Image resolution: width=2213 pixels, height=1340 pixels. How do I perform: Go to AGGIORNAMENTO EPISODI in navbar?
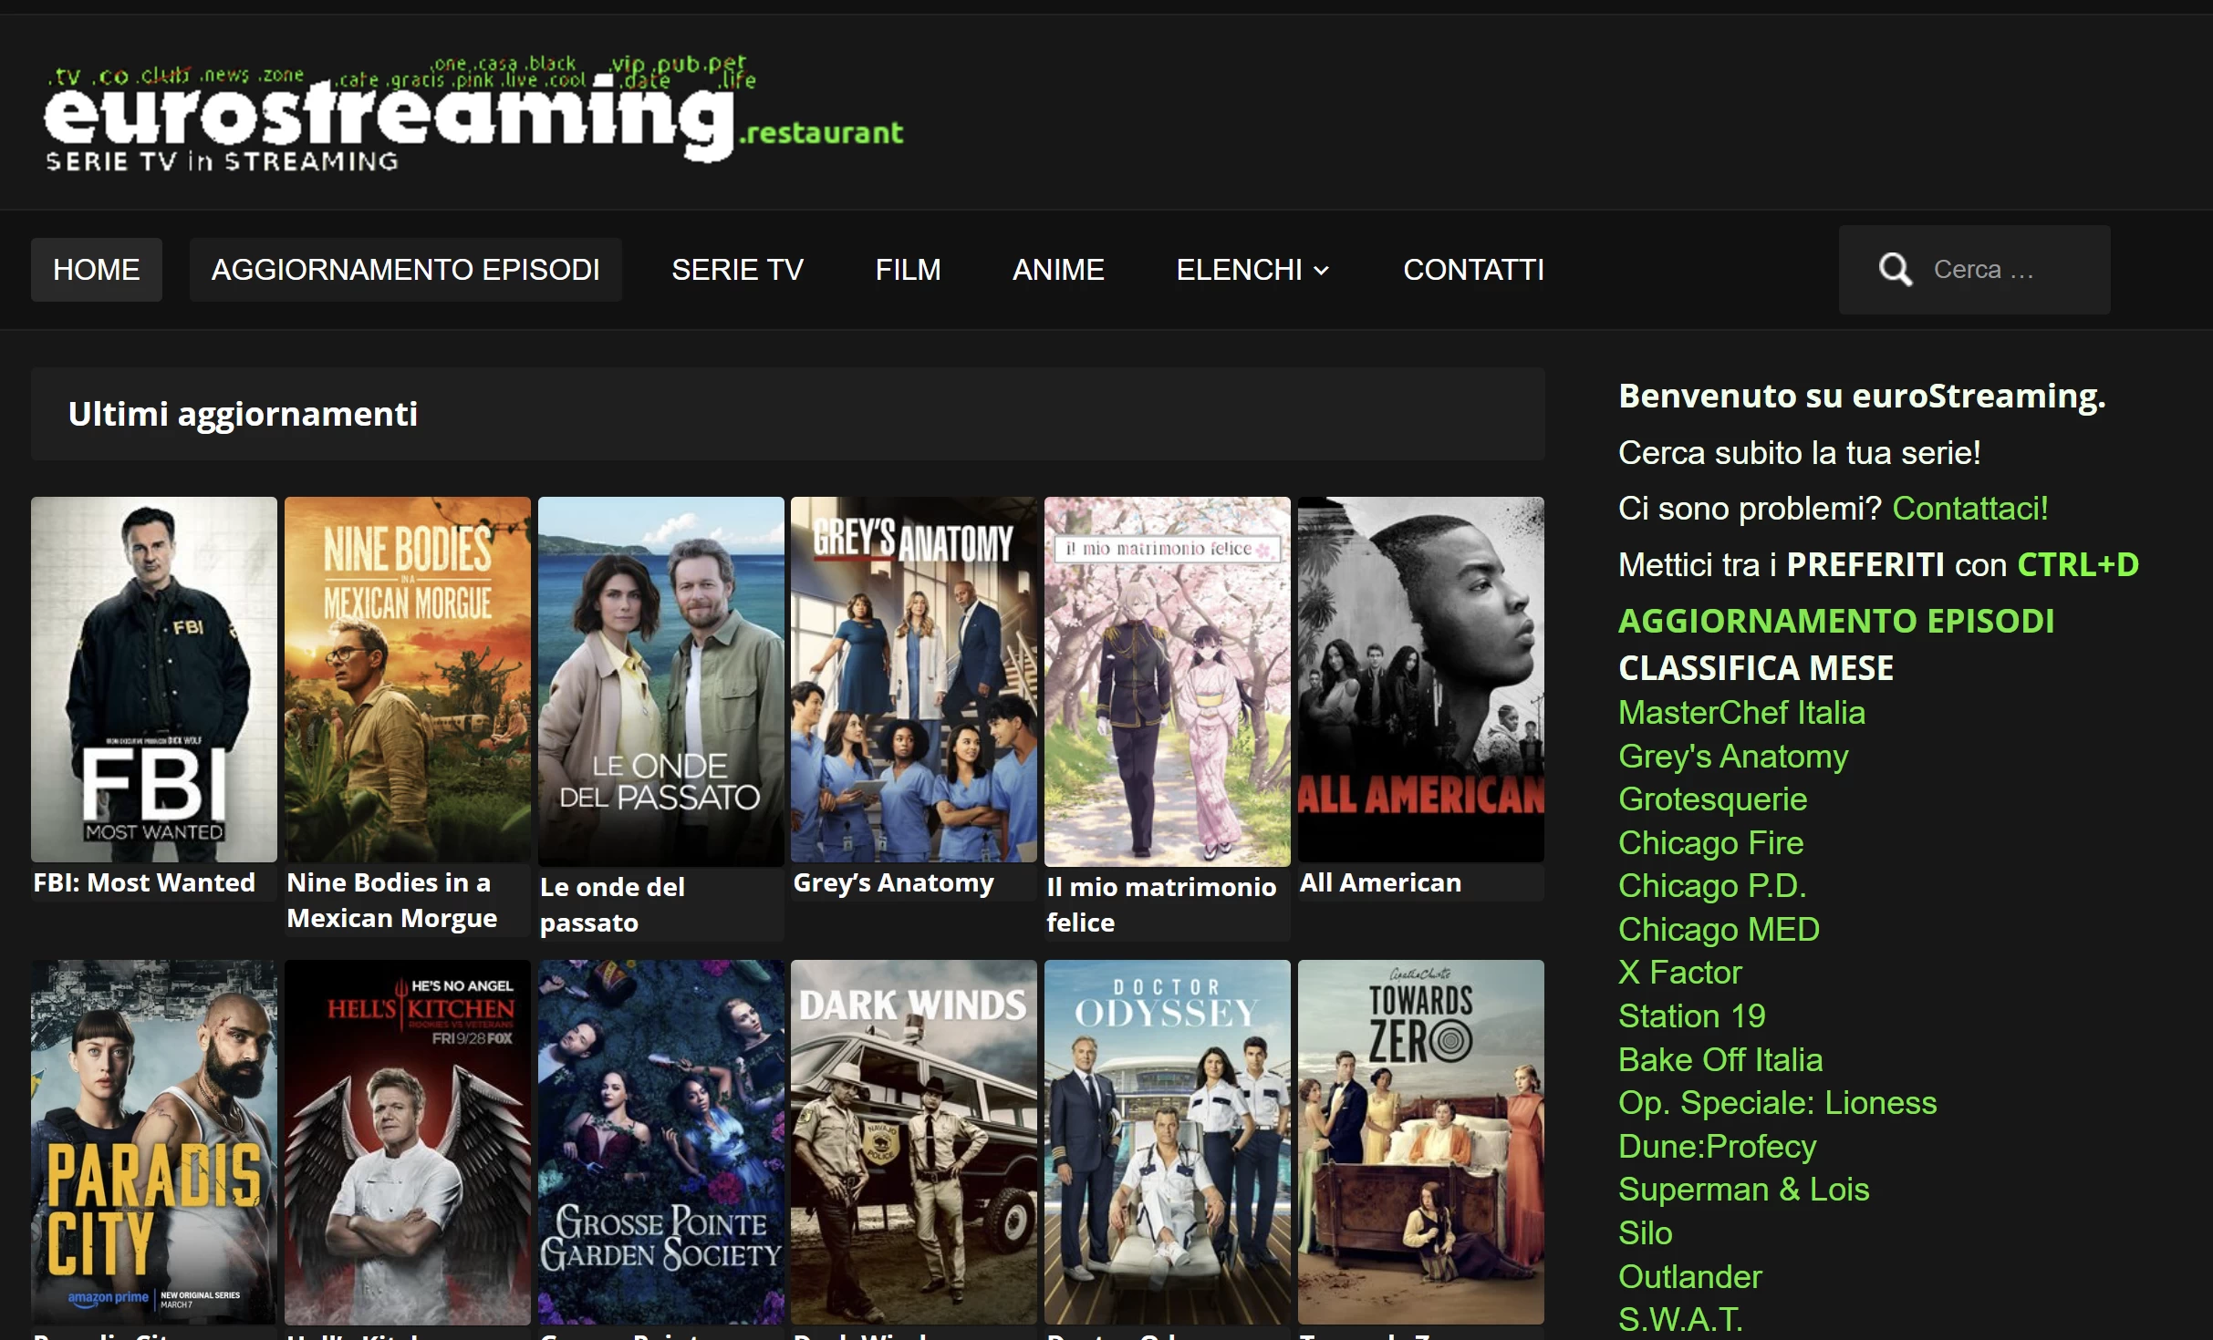(x=405, y=270)
